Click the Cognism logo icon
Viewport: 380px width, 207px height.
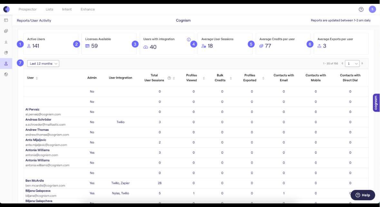coord(6,9)
